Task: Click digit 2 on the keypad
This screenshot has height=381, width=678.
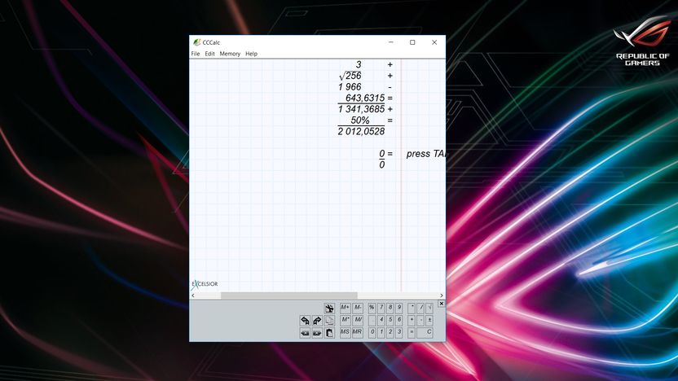Action: [x=390, y=333]
